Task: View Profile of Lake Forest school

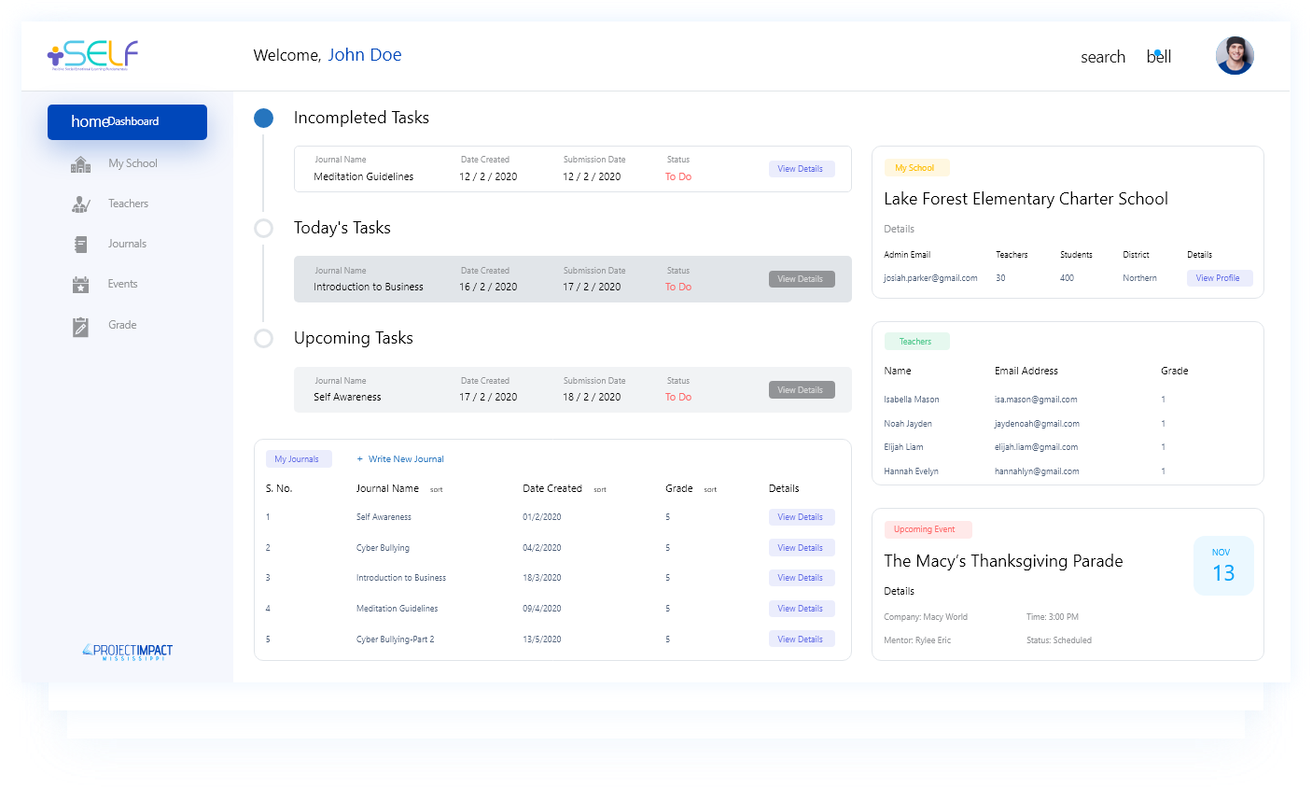Action: (x=1220, y=278)
